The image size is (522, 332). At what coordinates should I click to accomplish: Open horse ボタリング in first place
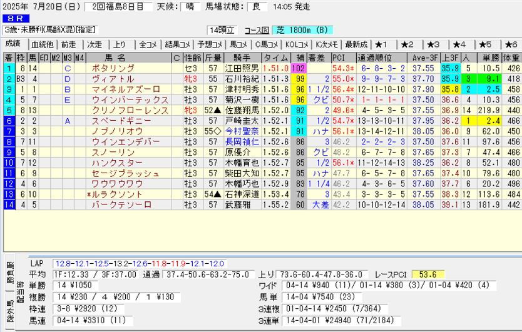[113, 68]
